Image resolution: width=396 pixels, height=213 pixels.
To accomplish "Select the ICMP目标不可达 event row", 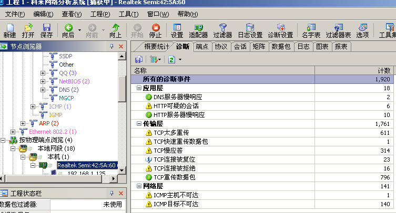I will click(262, 204).
